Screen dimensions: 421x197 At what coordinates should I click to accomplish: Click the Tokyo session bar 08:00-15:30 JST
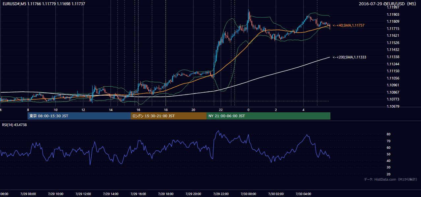[x=79, y=116]
